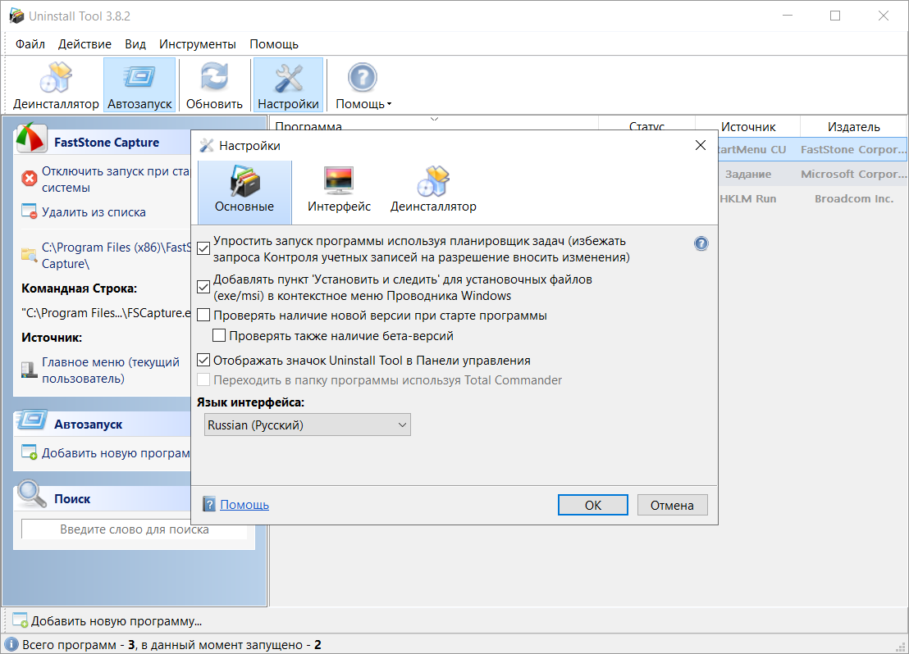Image resolution: width=909 pixels, height=654 pixels.
Task: Switch to Автозапуск toolbar view
Action: click(139, 85)
